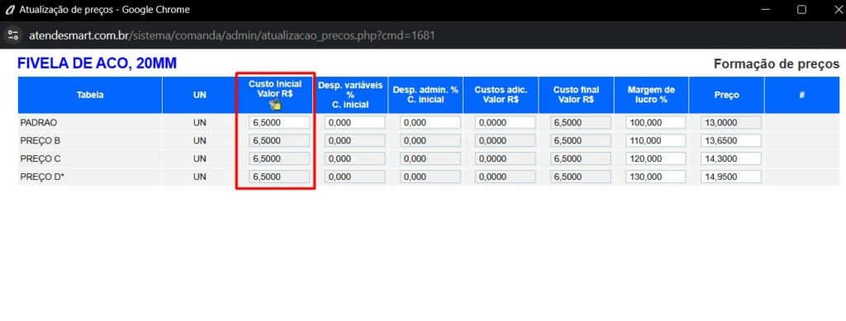
Task: Open site information icon in address bar
Action: click(13, 35)
